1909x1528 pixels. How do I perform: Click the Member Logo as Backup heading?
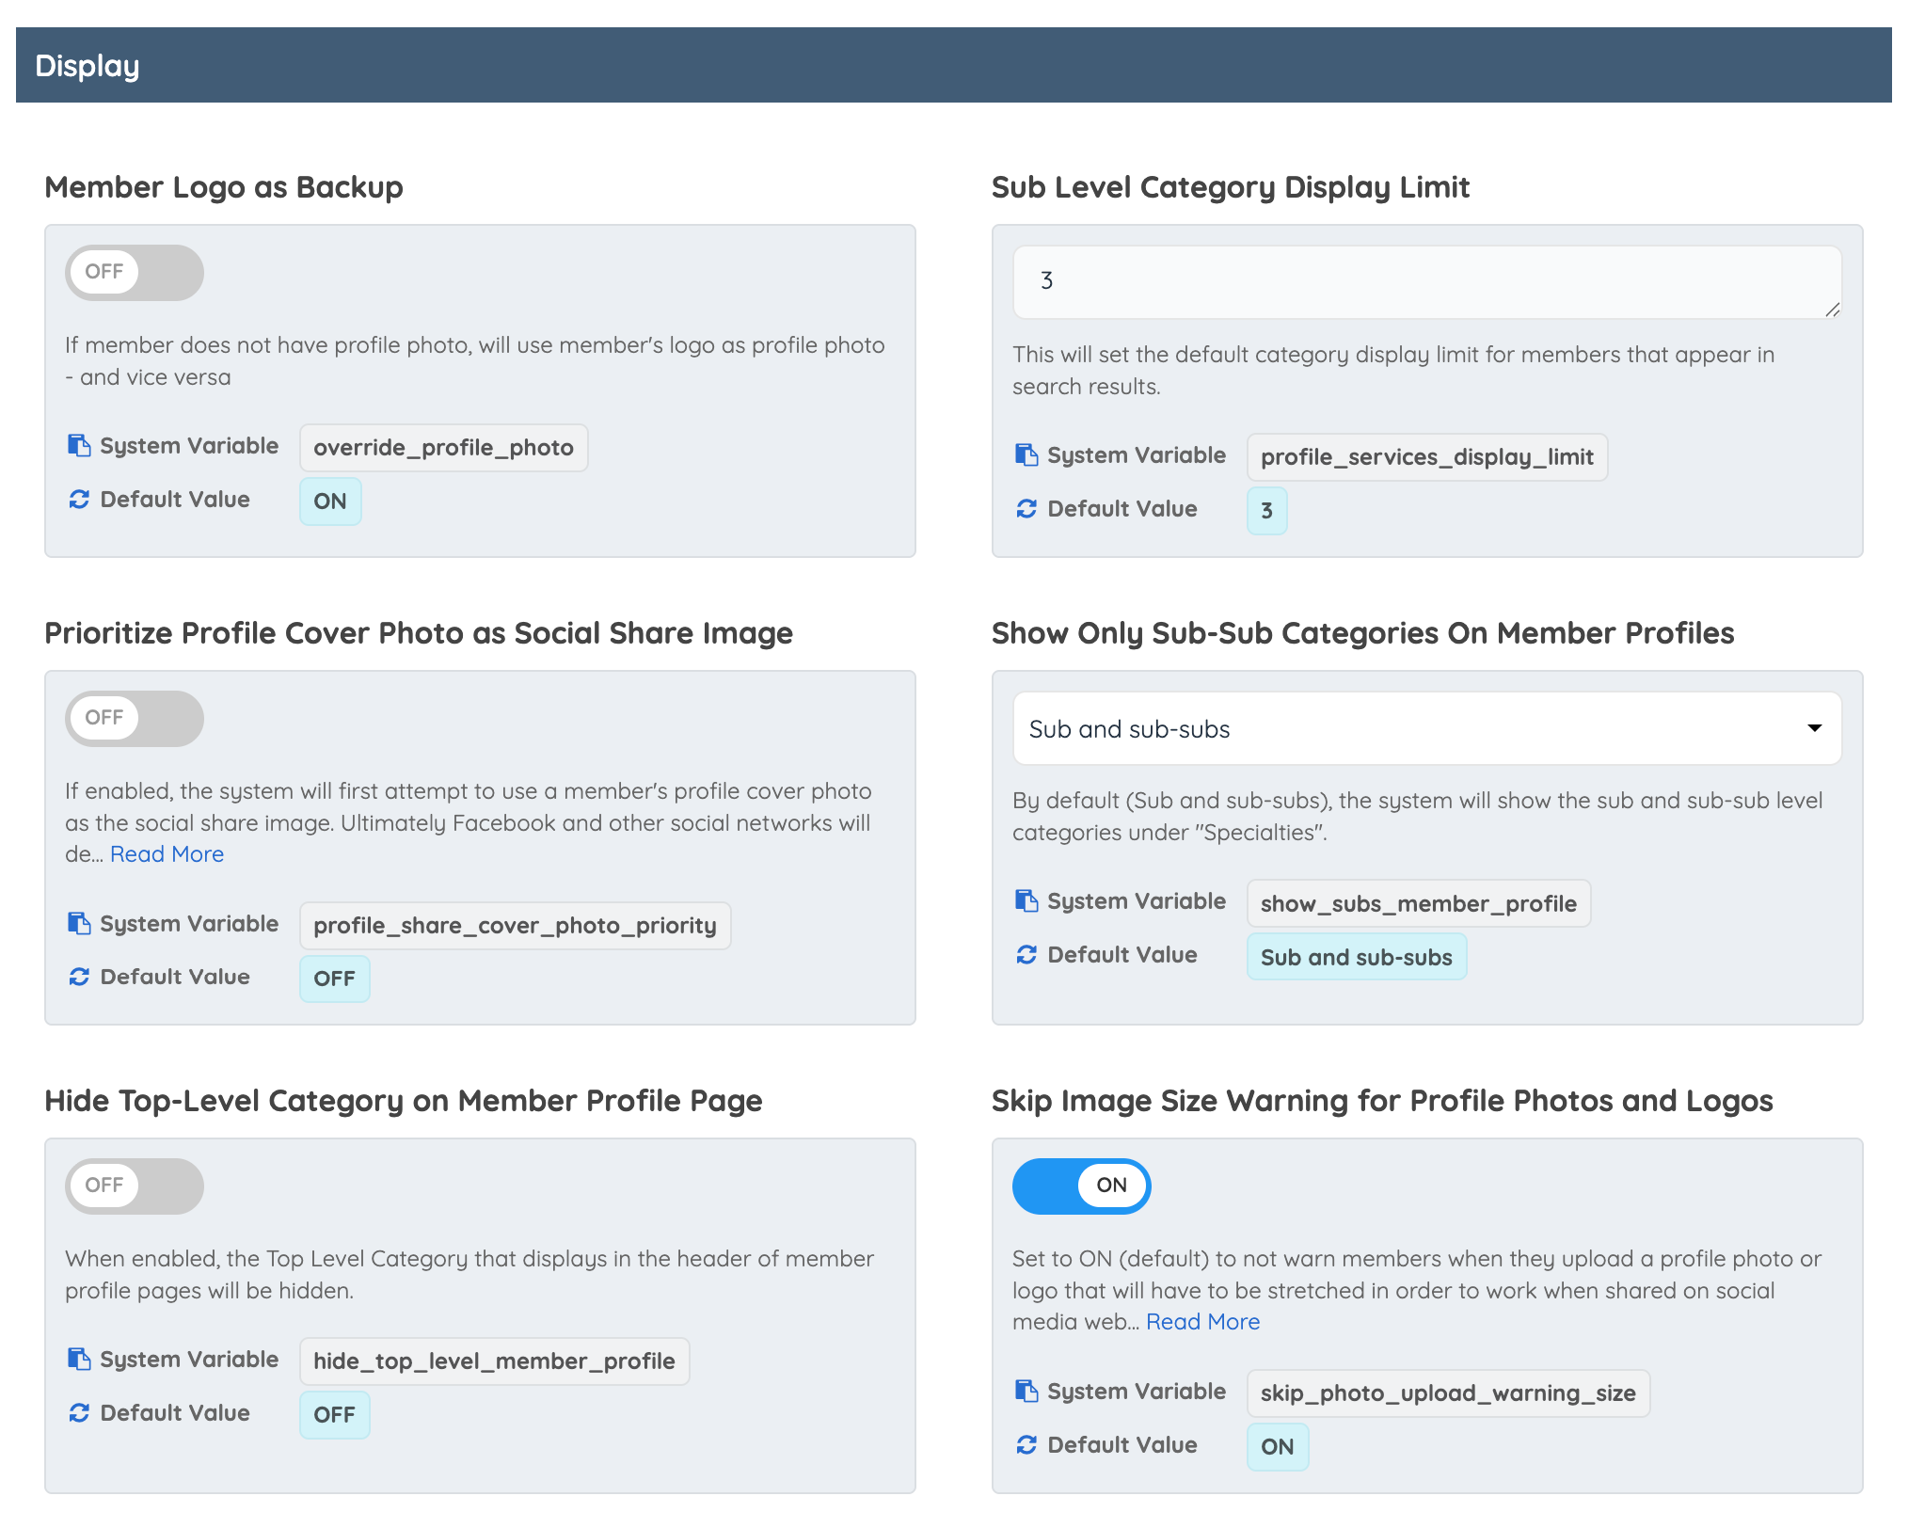pyautogui.click(x=224, y=187)
